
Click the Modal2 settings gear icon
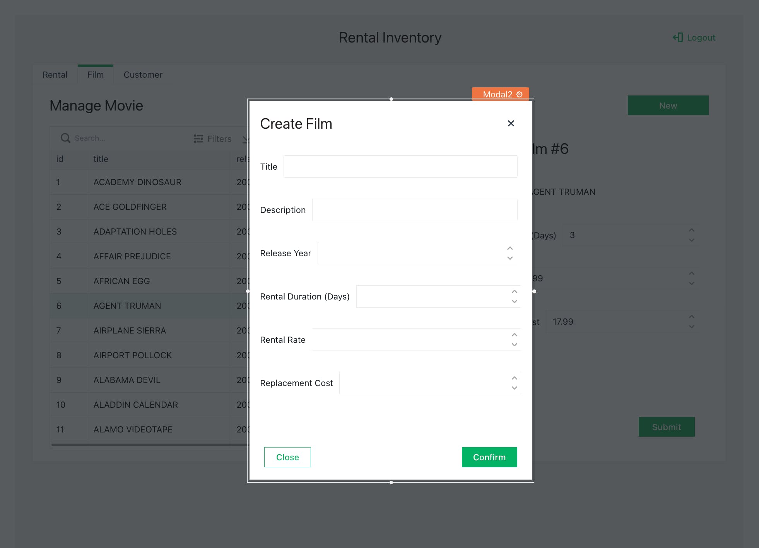[519, 94]
